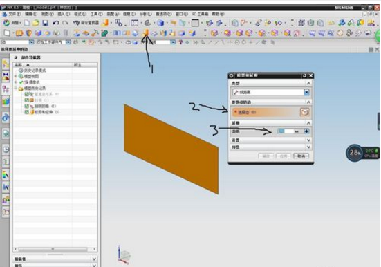Toggle the Camera (摄像机) green checkmark
381x267 pixels.
pyautogui.click(x=21, y=82)
